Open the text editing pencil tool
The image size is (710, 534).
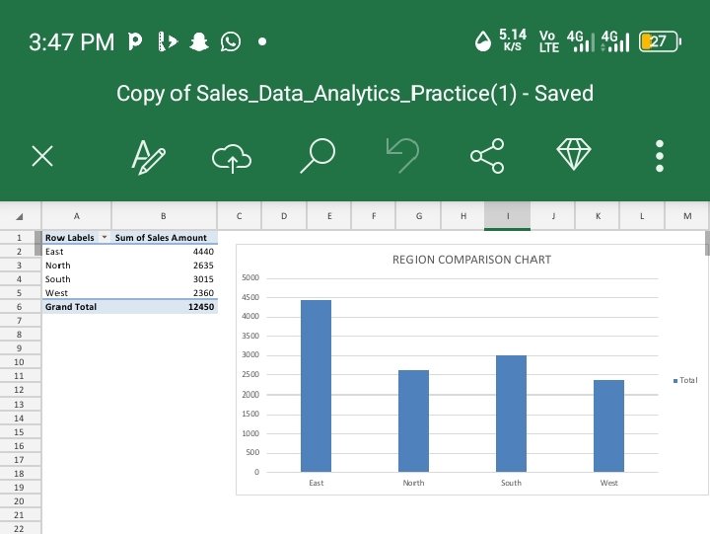tap(148, 157)
